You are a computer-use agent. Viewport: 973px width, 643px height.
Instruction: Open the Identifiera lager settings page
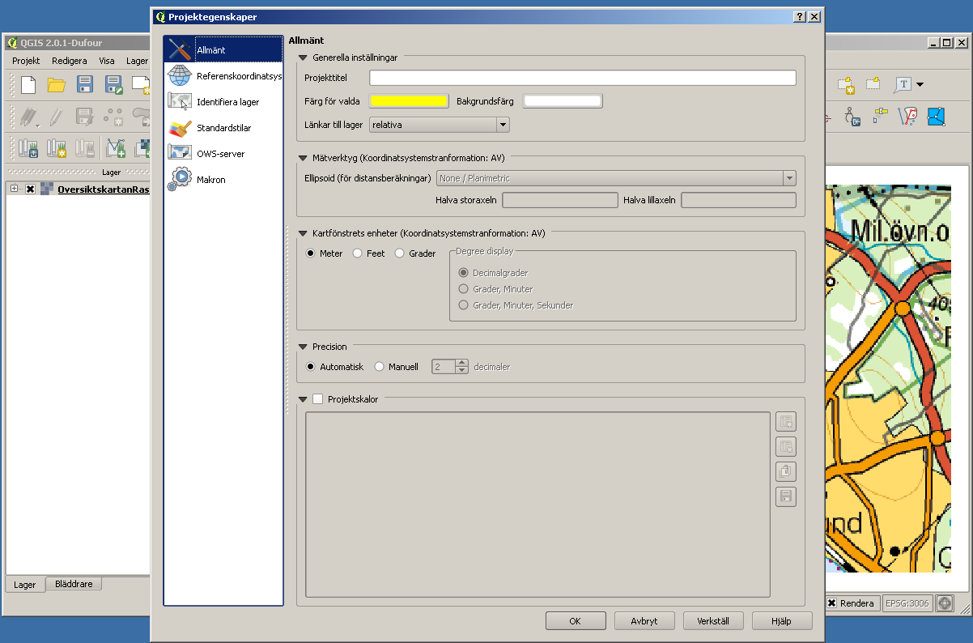223,102
